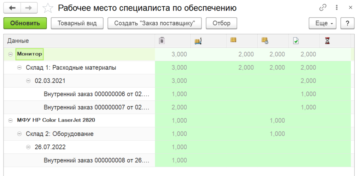Go back with the left arrow button
Viewport: 362px width, 176px height.
12,8
